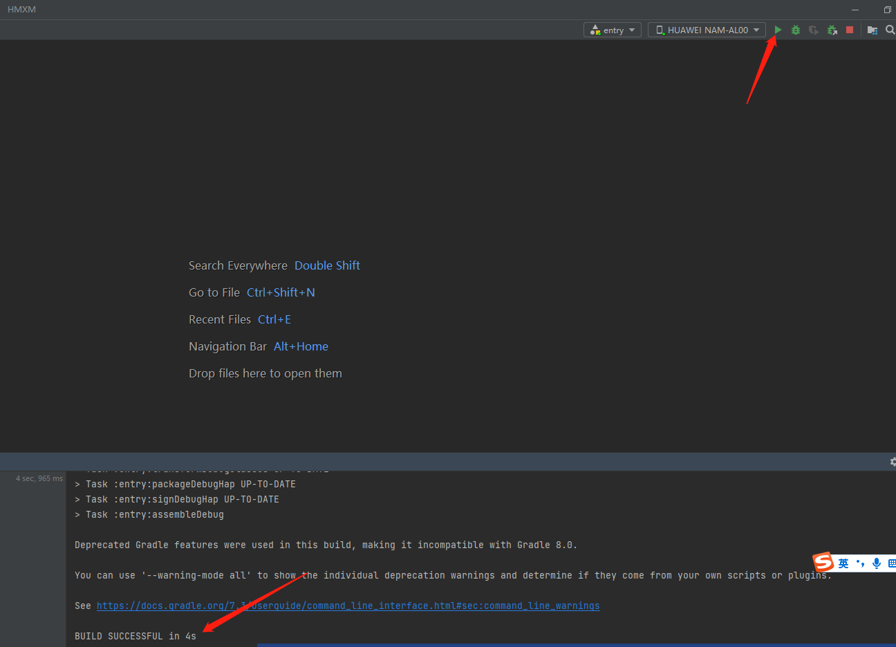
Task: Switch Sogou input language 英 button
Action: tap(843, 563)
